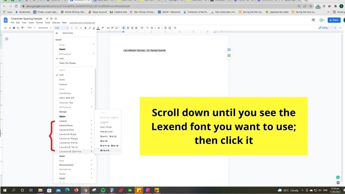345x194 pixels.
Task: Select the Paint format tool
Action: [22, 28]
